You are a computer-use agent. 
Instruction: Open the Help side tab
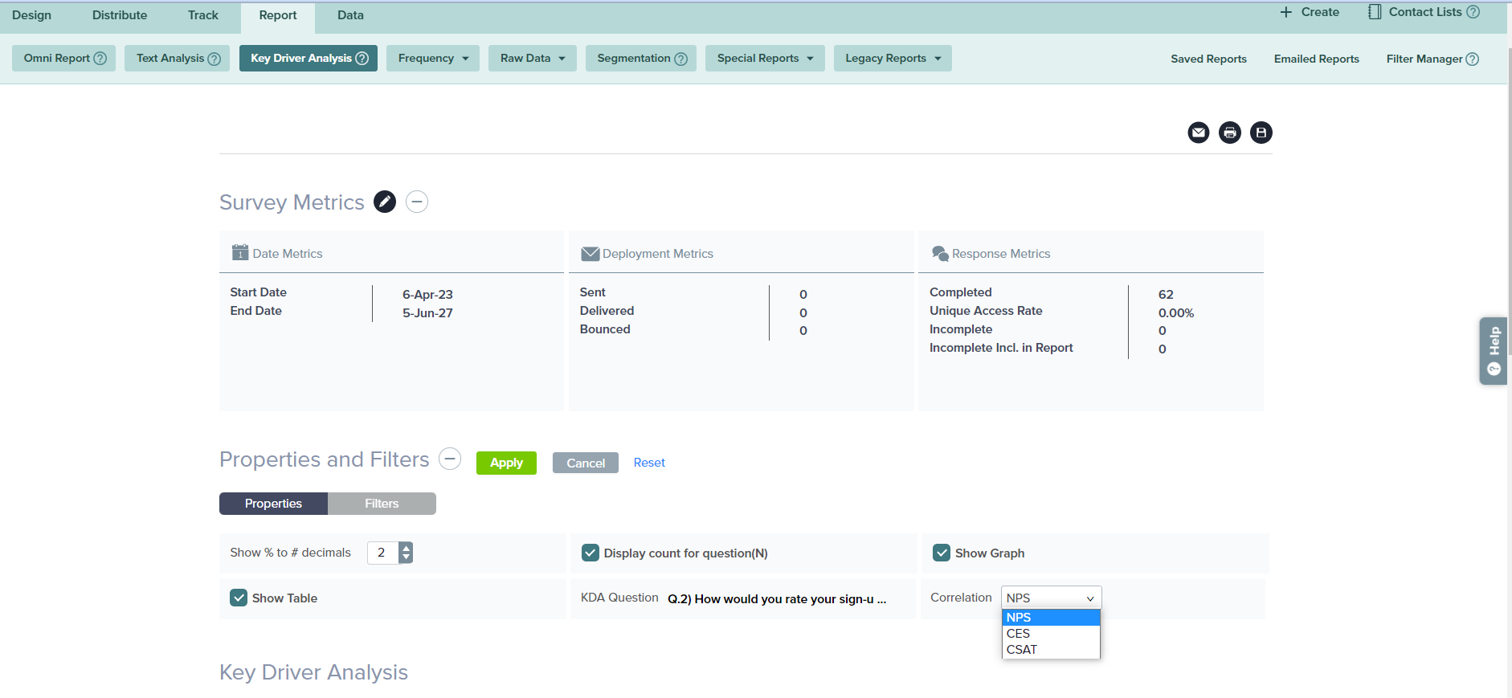1494,350
